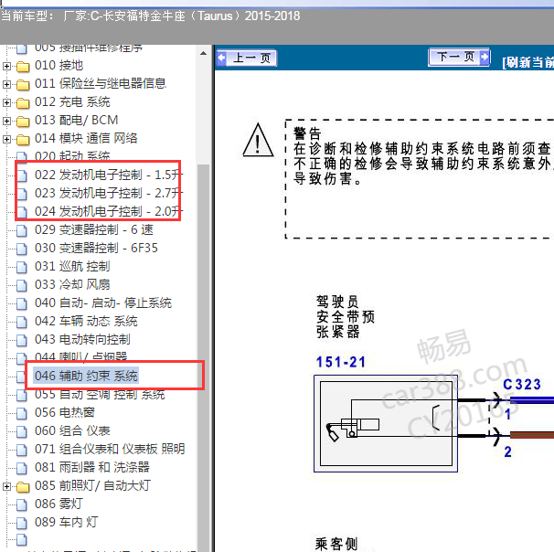Open 010 接地 tree entry
554x552 pixels.
coord(59,65)
